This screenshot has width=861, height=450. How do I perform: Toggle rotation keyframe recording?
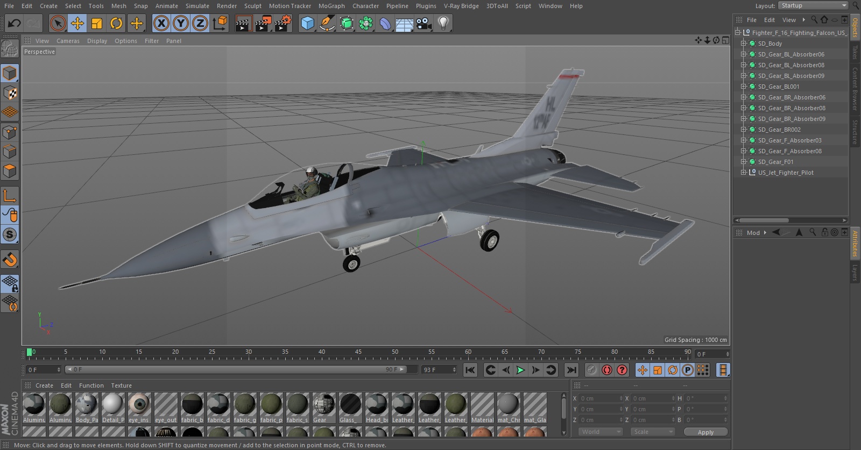(673, 370)
